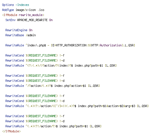Click the /admin base path value
151x136 pixels.
(x=31, y=35)
